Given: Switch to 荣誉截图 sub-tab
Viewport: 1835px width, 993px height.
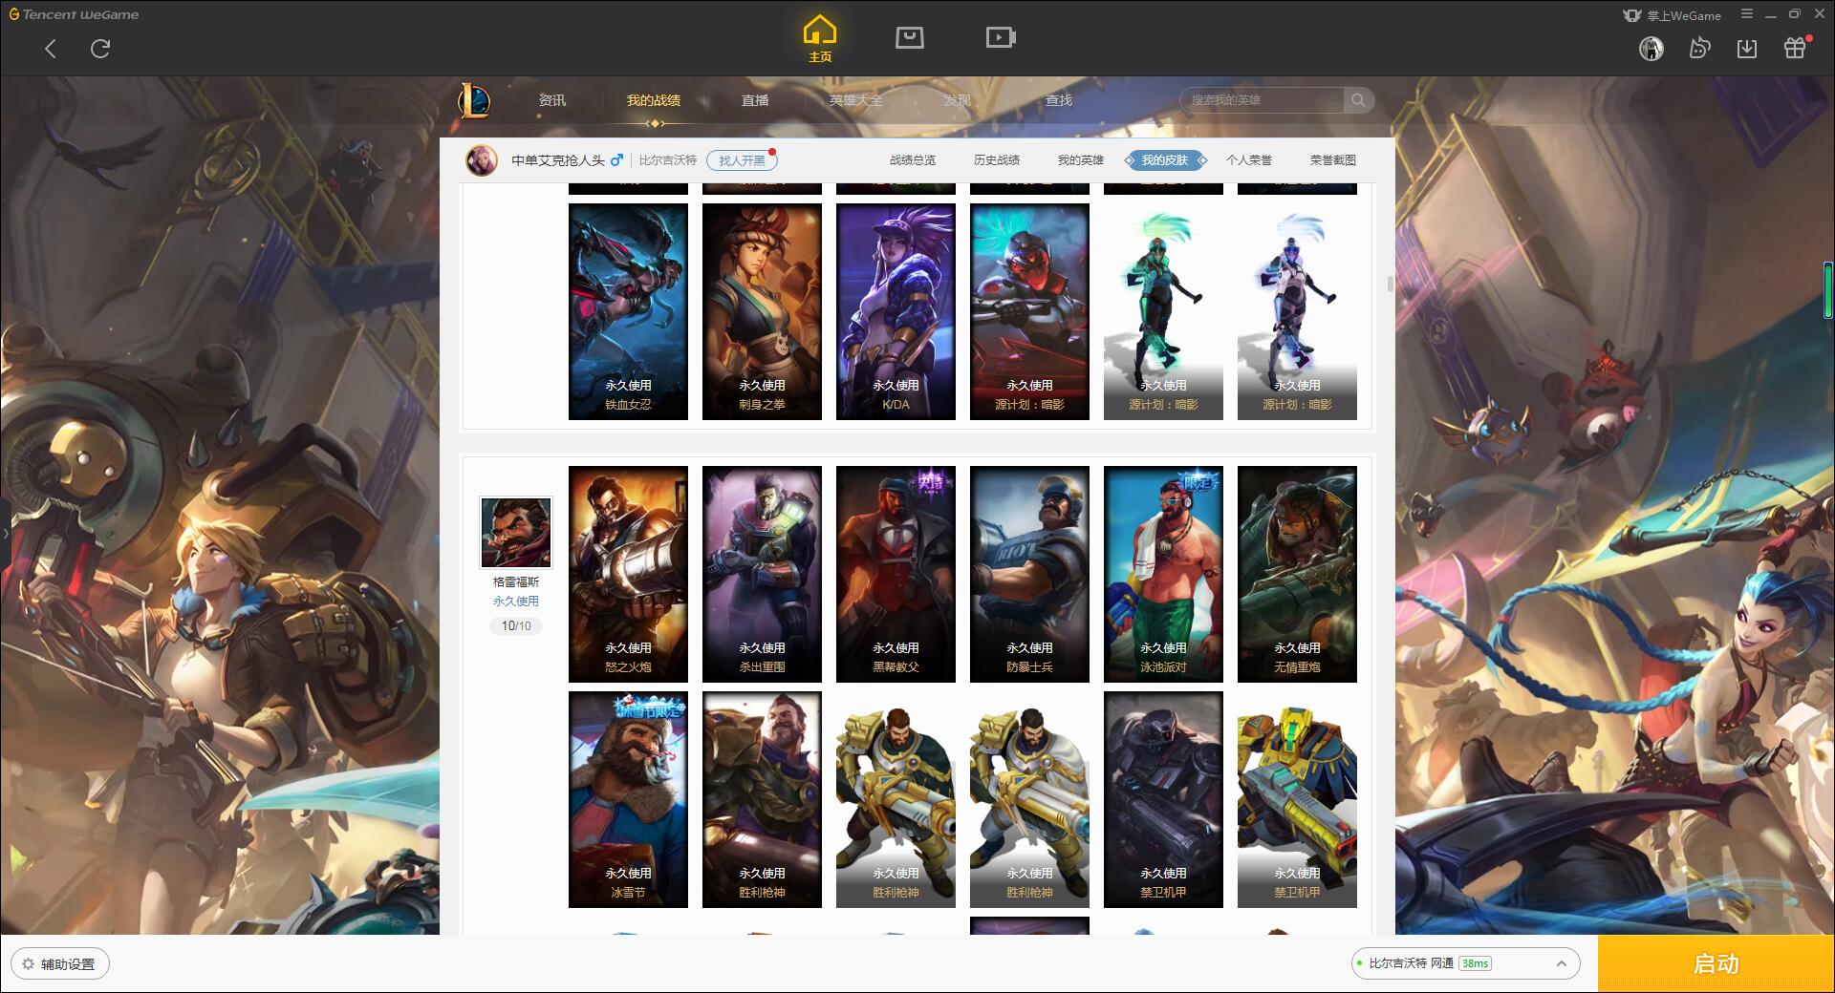Looking at the screenshot, I should [x=1333, y=160].
